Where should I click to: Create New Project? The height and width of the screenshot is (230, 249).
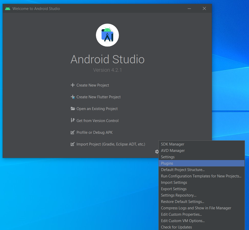click(93, 85)
